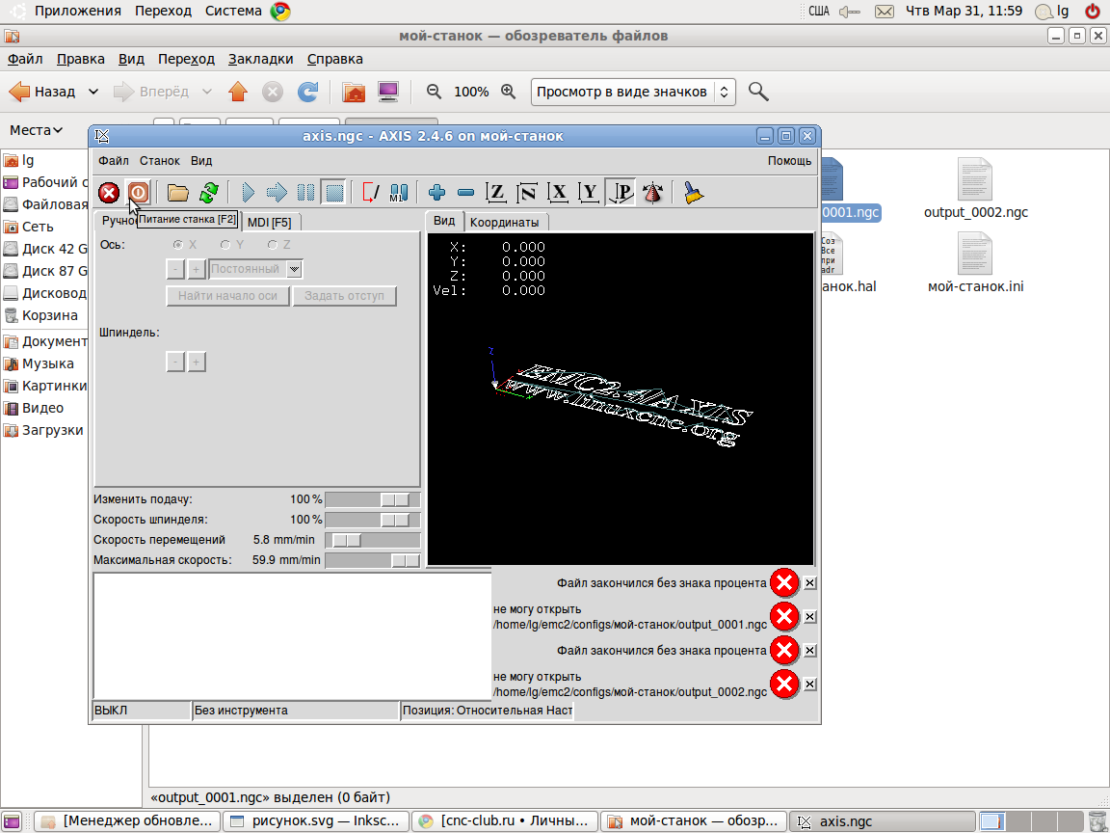
Task: Open the Станок menu in AXIS
Action: (159, 161)
